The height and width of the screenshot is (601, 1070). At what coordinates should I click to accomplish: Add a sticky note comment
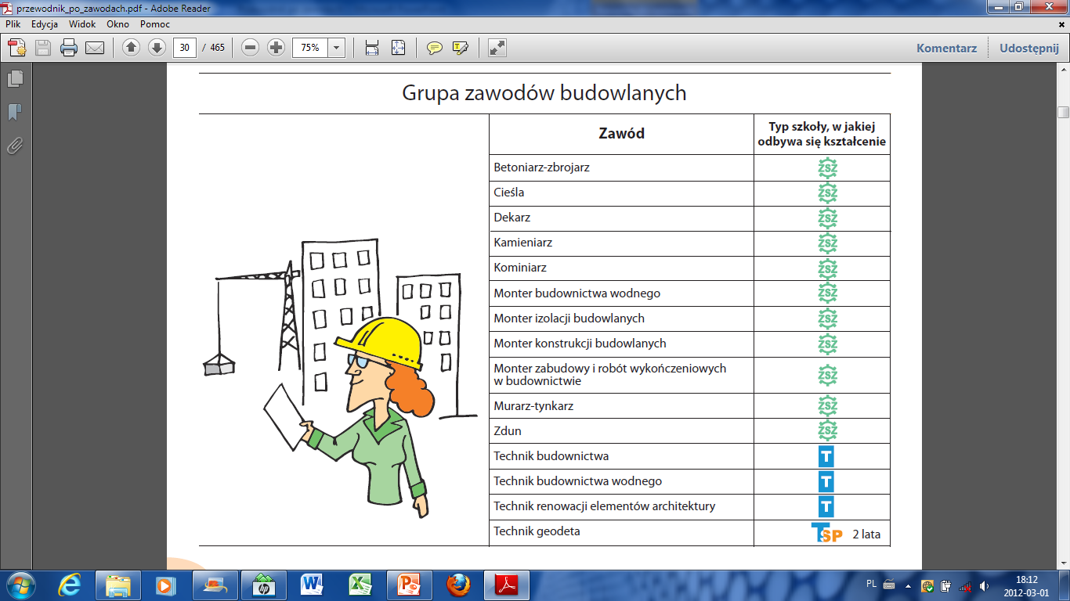click(x=434, y=48)
